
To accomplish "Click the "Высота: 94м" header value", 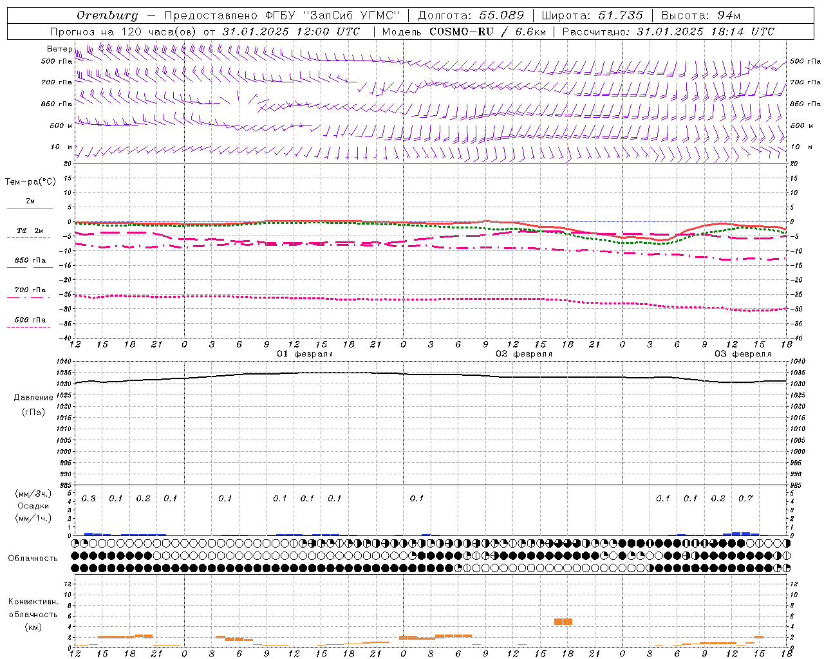I will tap(701, 15).
